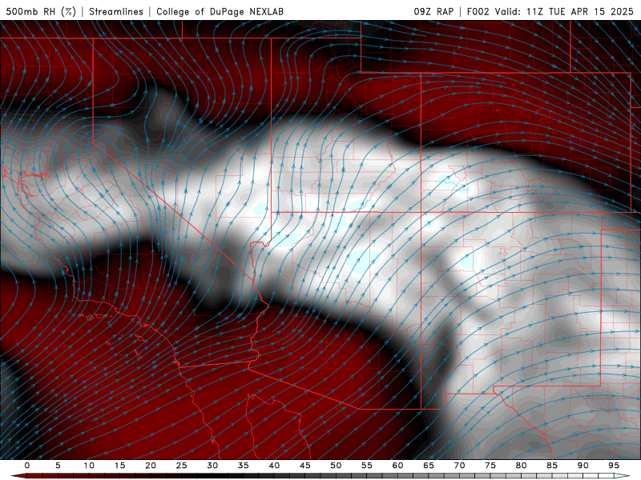Click the legend value '55'
The width and height of the screenshot is (641, 480).
[367, 466]
